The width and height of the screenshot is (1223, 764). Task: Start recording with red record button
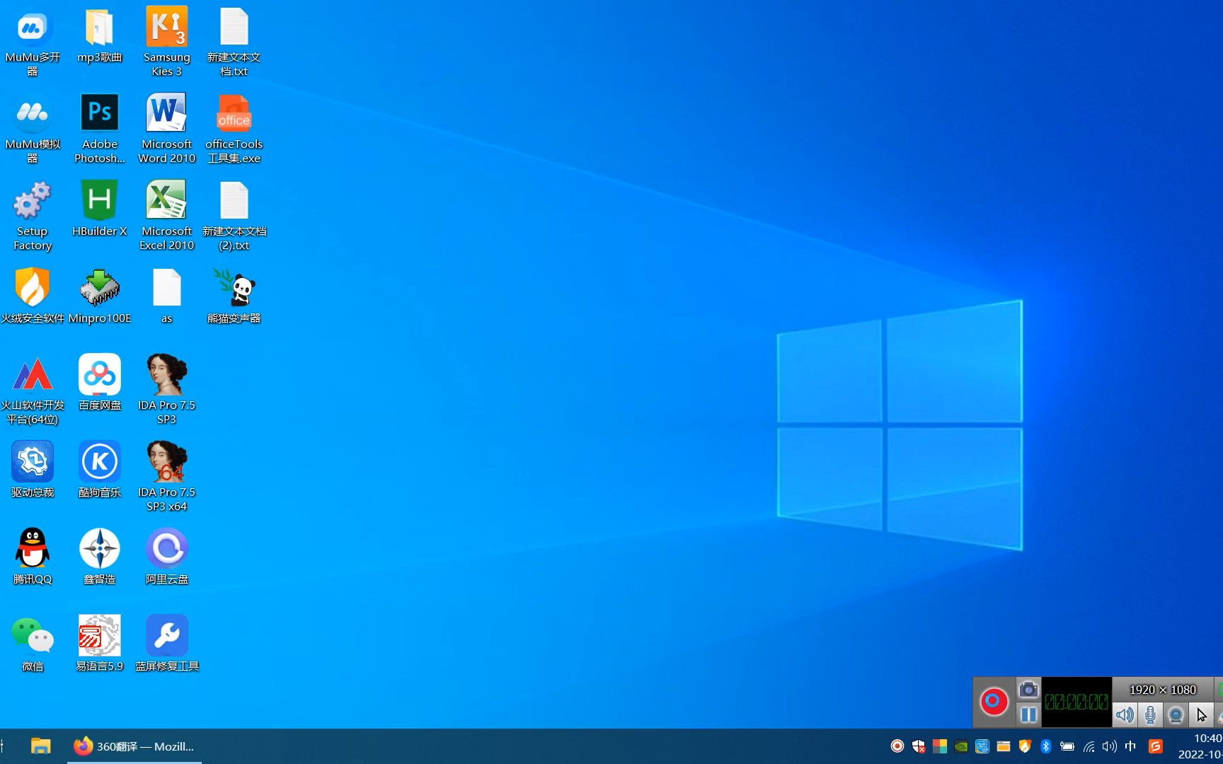[993, 702]
